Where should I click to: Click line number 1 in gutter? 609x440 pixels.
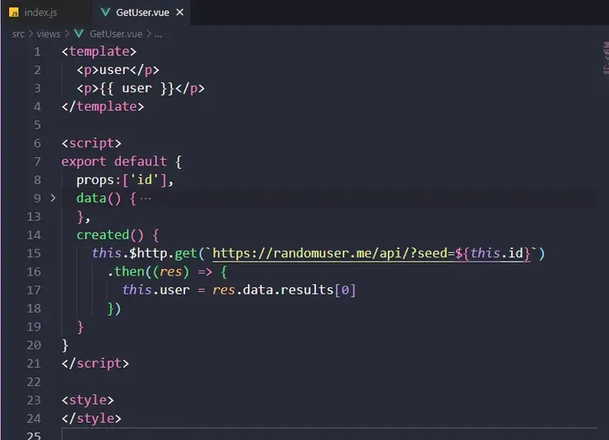37,52
